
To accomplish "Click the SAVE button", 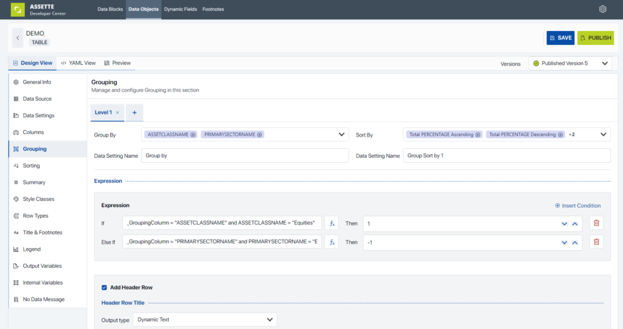I will point(560,38).
